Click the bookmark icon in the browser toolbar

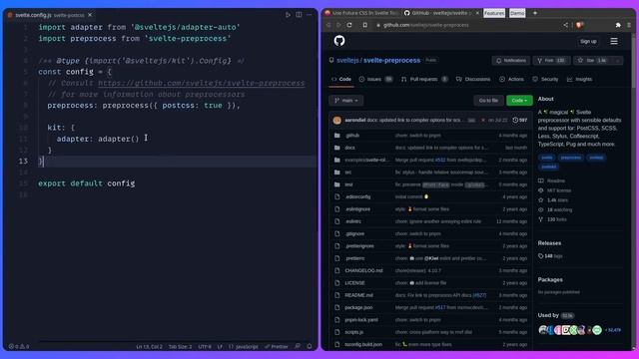pos(365,25)
